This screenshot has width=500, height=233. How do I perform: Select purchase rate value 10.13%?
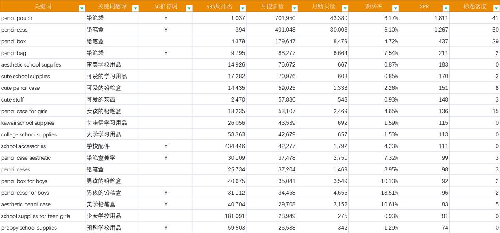tap(374, 181)
